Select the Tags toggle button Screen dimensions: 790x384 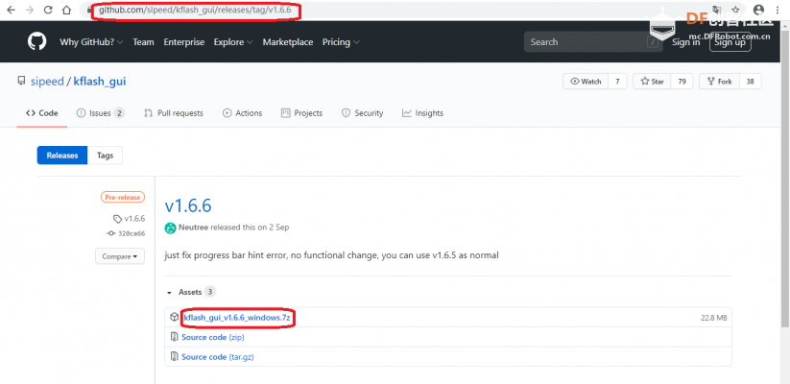[x=105, y=156]
